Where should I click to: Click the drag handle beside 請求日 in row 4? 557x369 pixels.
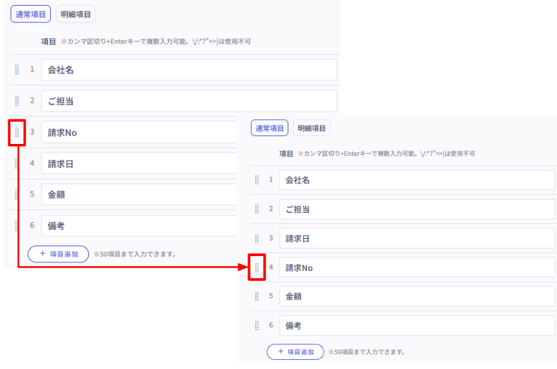[17, 164]
